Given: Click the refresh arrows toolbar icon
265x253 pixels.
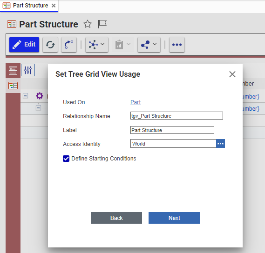Looking at the screenshot, I should click(x=50, y=45).
